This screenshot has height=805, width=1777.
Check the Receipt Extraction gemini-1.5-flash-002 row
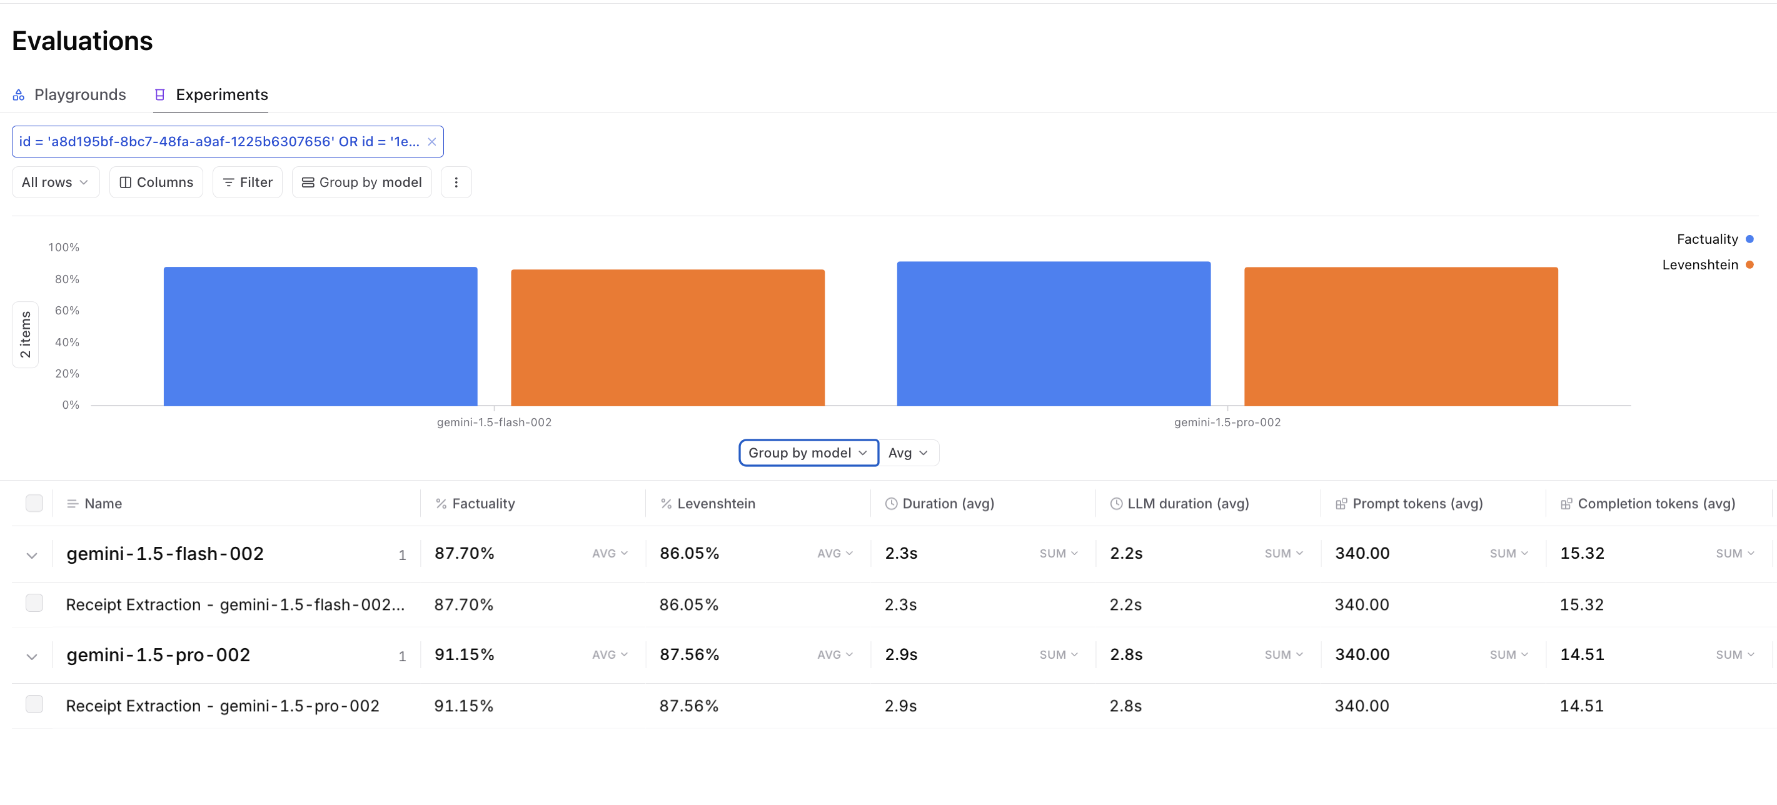[x=34, y=603]
